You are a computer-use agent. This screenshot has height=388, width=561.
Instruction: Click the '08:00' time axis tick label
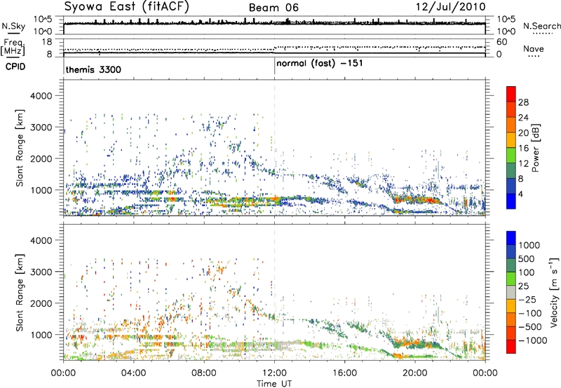coord(204,373)
